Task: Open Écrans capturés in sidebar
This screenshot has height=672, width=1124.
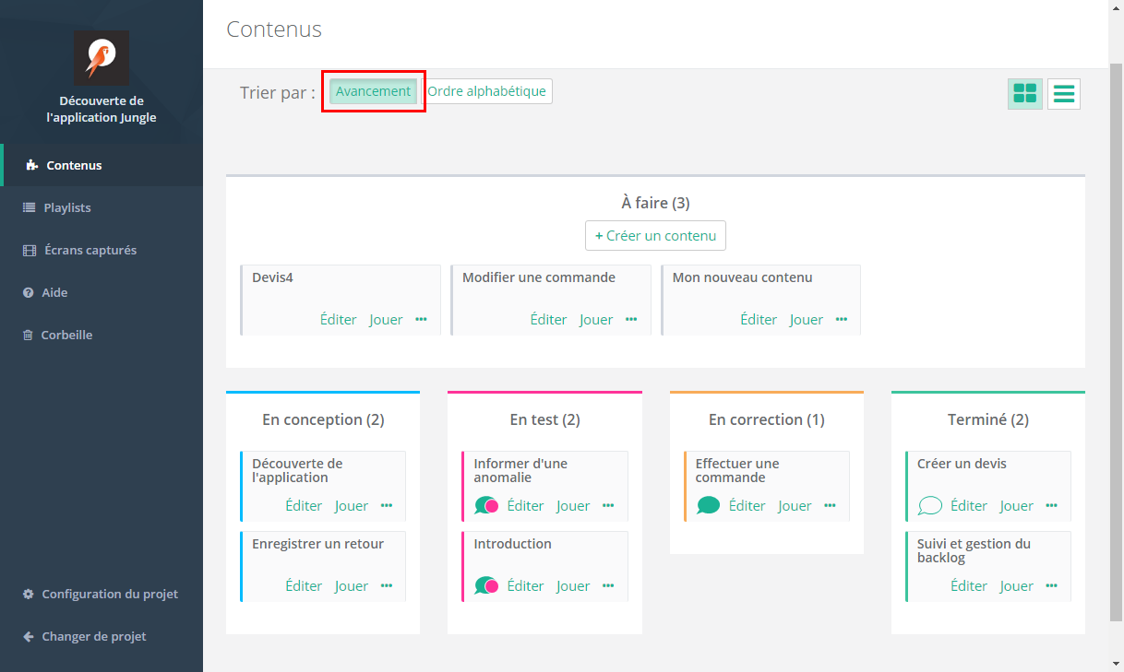Action: (x=90, y=250)
